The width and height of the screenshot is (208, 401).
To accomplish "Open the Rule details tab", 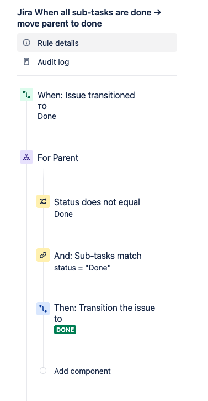I will click(97, 43).
